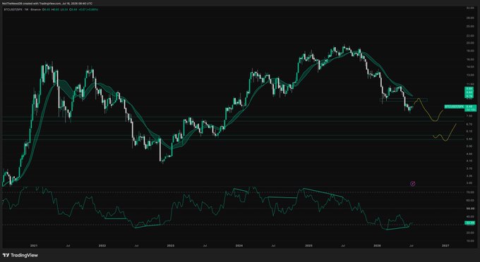Click the 2022 label on the time axis
The width and height of the screenshot is (480, 262).
(x=102, y=245)
